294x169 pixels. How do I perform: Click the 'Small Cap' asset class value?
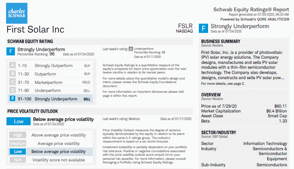277,116
